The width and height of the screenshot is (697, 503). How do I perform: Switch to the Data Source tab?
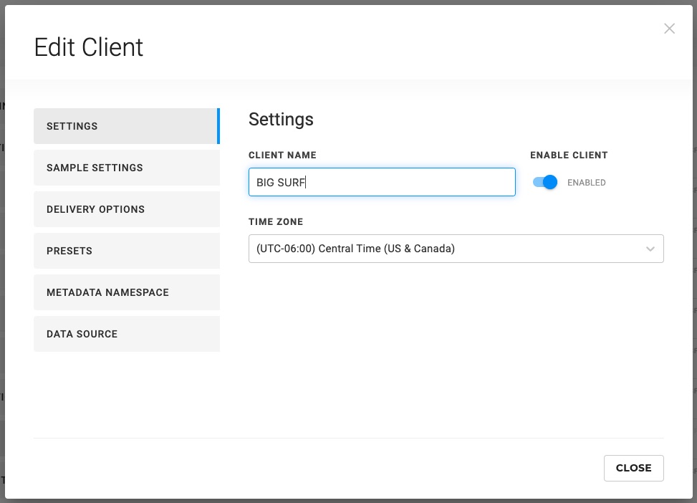[126, 334]
